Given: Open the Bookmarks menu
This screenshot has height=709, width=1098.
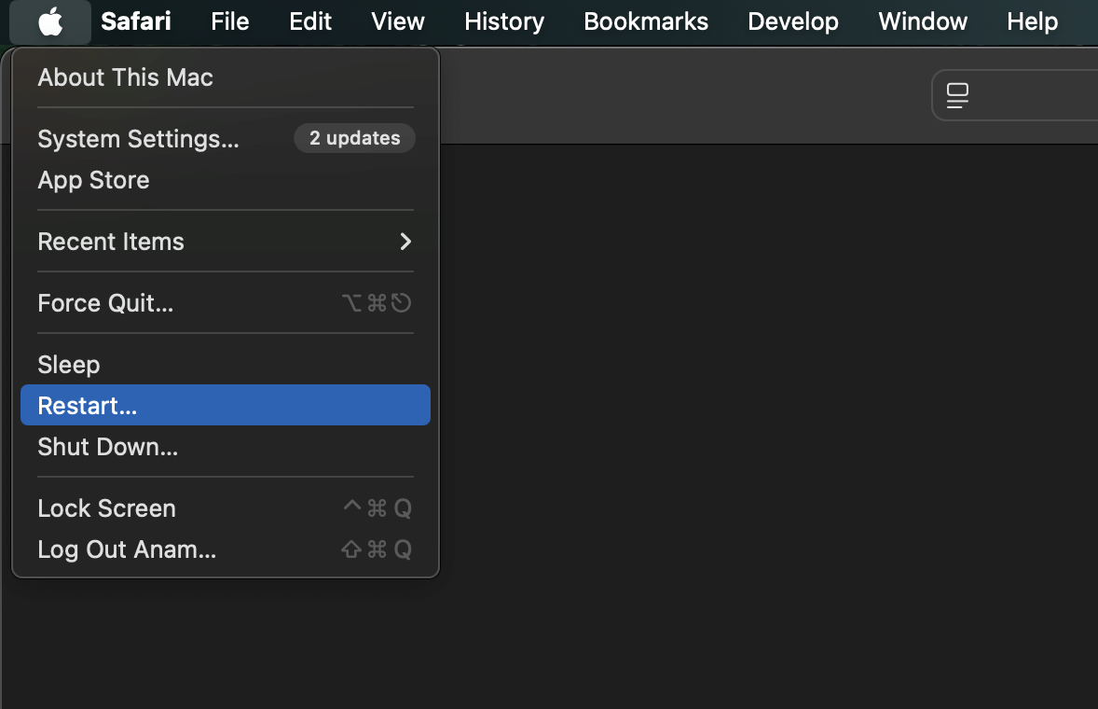Looking at the screenshot, I should pyautogui.click(x=645, y=21).
